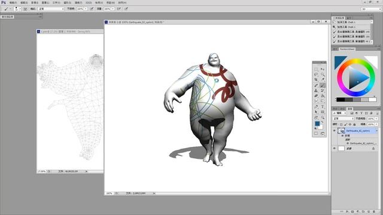Viewport: 383px width, 215px height.
Task: Add layer mask icon at panel bottom
Action: [352, 211]
